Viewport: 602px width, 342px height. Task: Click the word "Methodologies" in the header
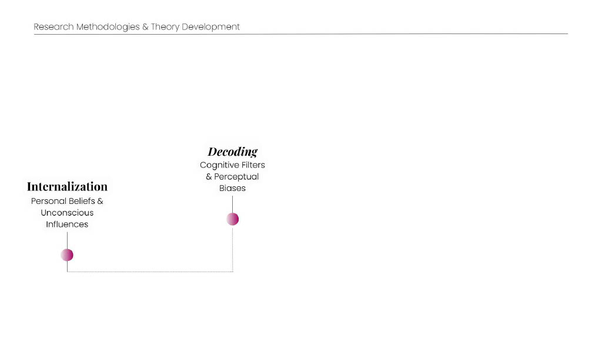108,27
